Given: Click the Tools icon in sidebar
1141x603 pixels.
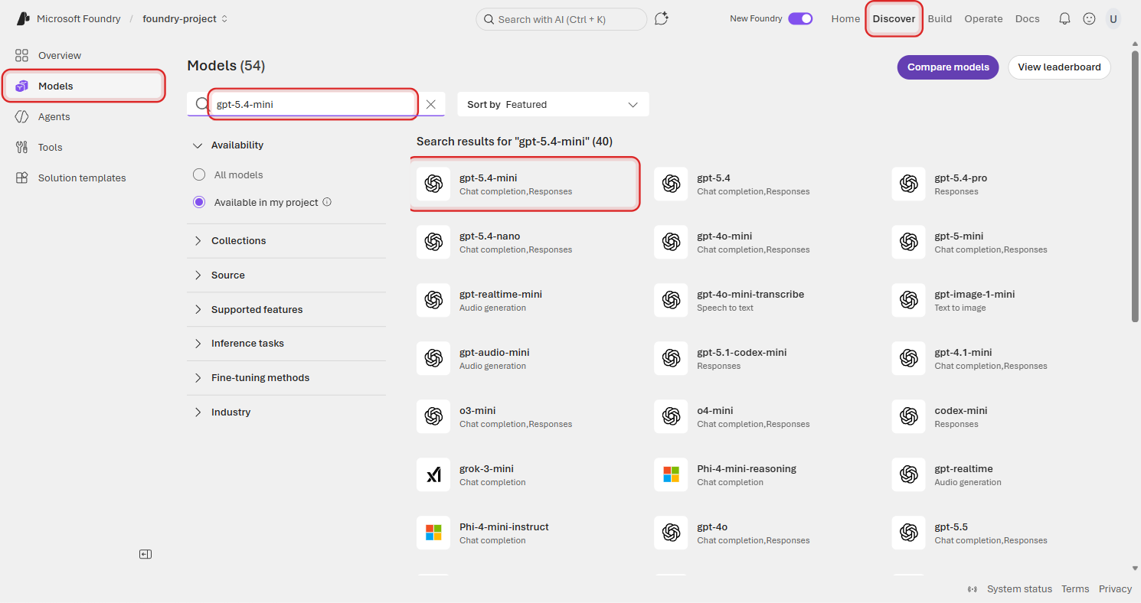Looking at the screenshot, I should pos(21,147).
